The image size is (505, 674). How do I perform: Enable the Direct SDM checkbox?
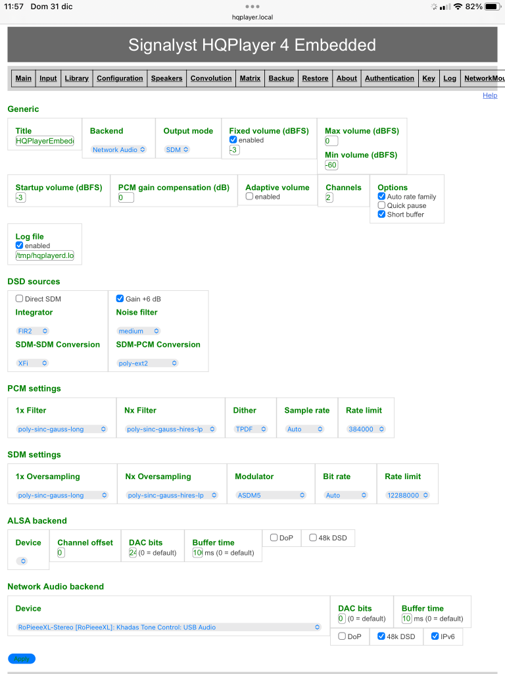click(x=19, y=298)
